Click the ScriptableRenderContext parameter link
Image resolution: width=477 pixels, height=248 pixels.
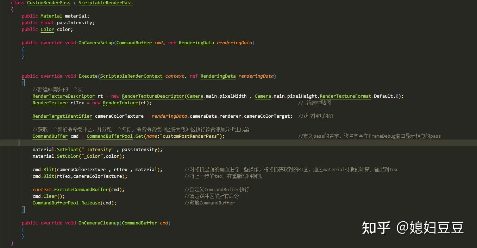coord(131,76)
